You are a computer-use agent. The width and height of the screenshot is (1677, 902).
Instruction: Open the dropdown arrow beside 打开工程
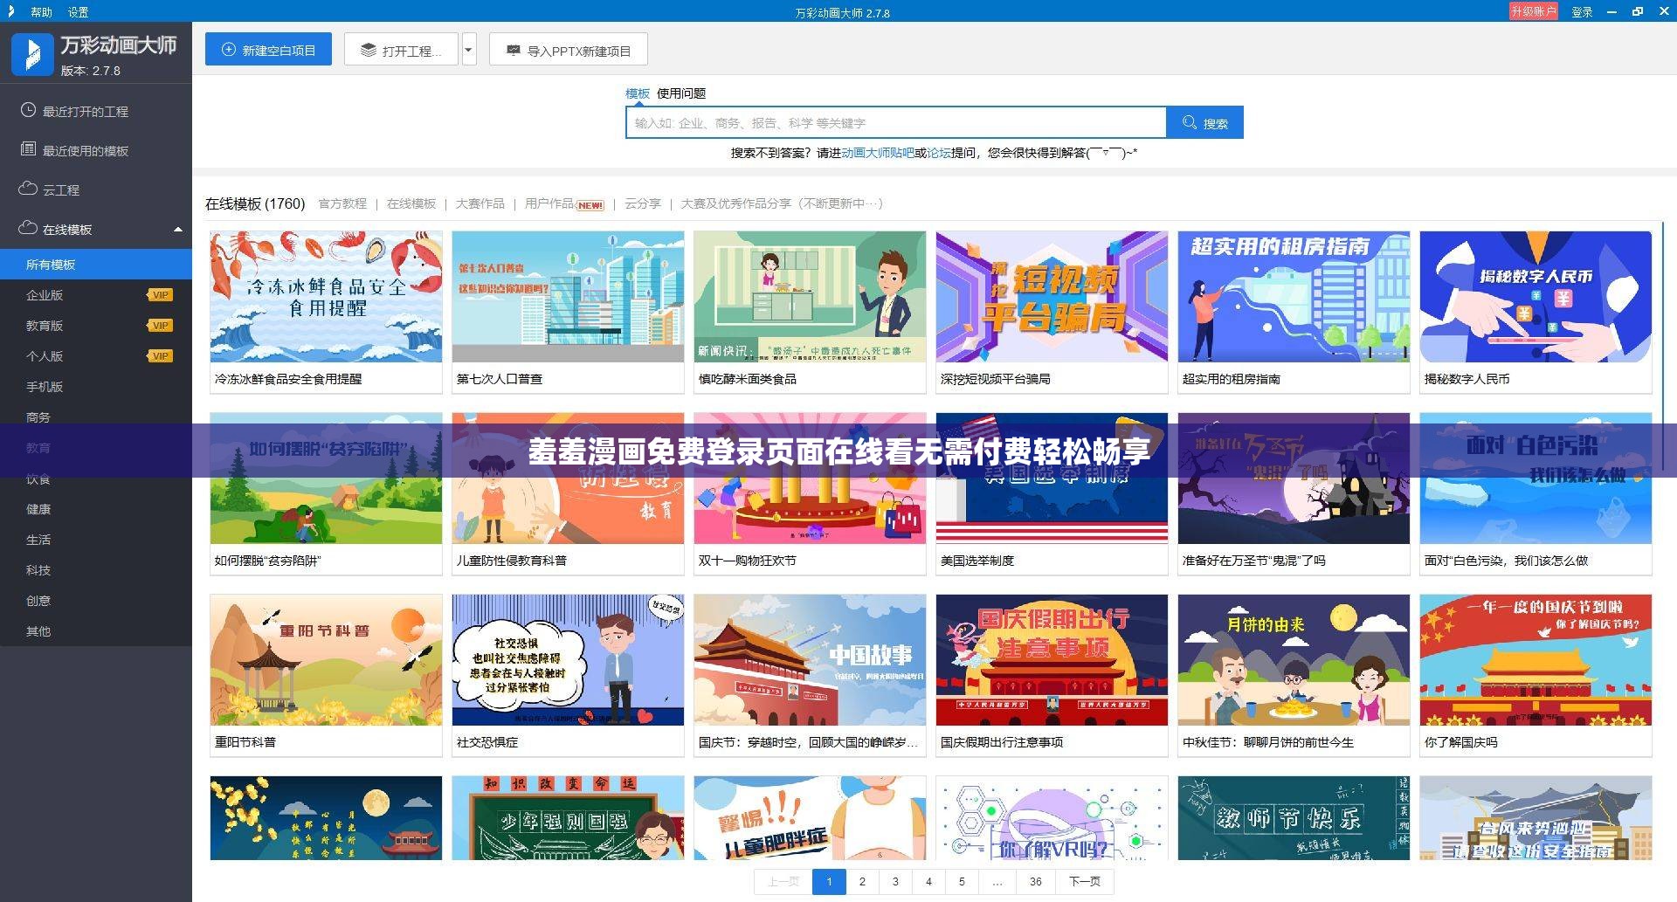tap(468, 50)
